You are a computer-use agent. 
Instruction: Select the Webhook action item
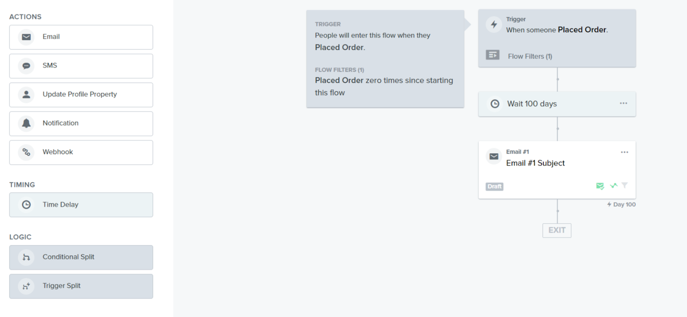click(x=81, y=152)
